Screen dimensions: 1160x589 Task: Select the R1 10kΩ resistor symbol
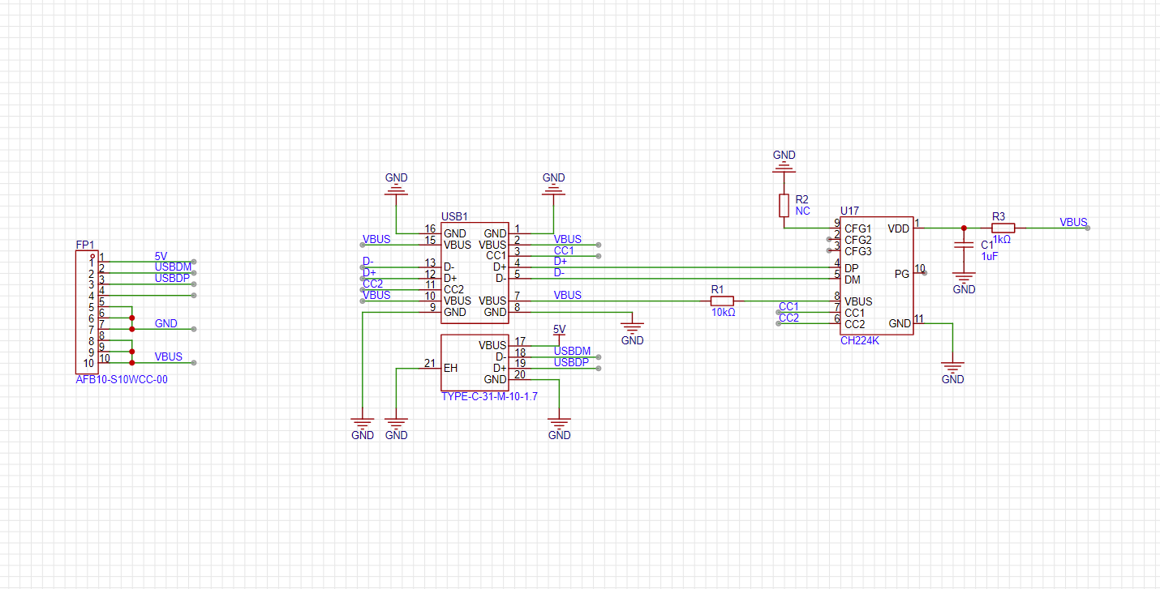coord(721,301)
